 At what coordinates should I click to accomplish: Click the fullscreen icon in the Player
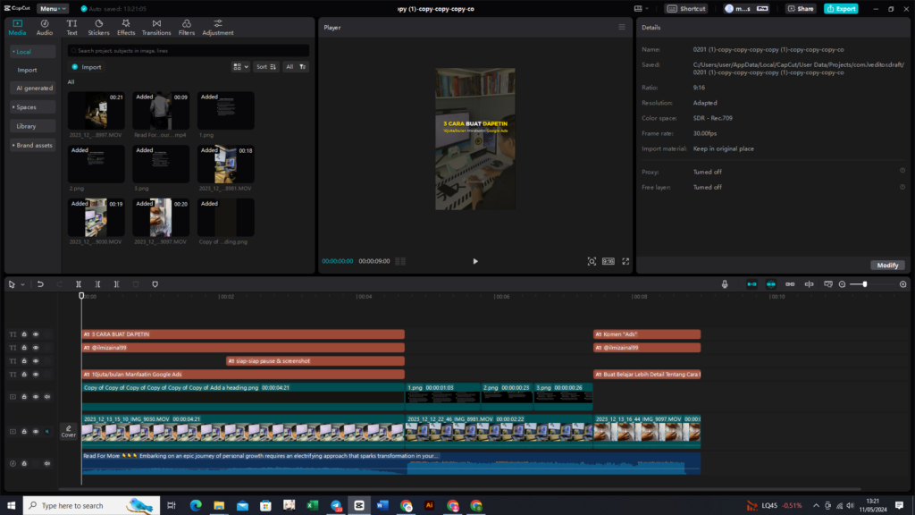pyautogui.click(x=625, y=261)
